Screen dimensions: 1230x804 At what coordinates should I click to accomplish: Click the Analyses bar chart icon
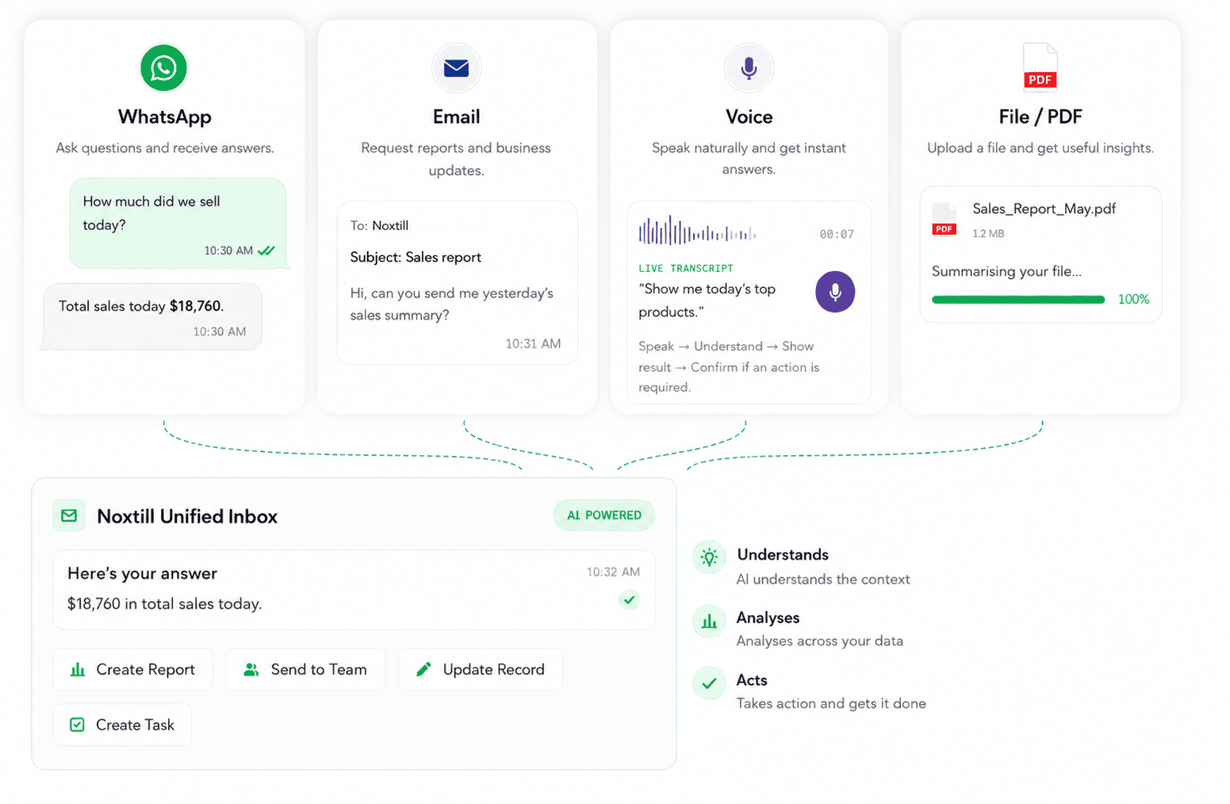point(709,621)
